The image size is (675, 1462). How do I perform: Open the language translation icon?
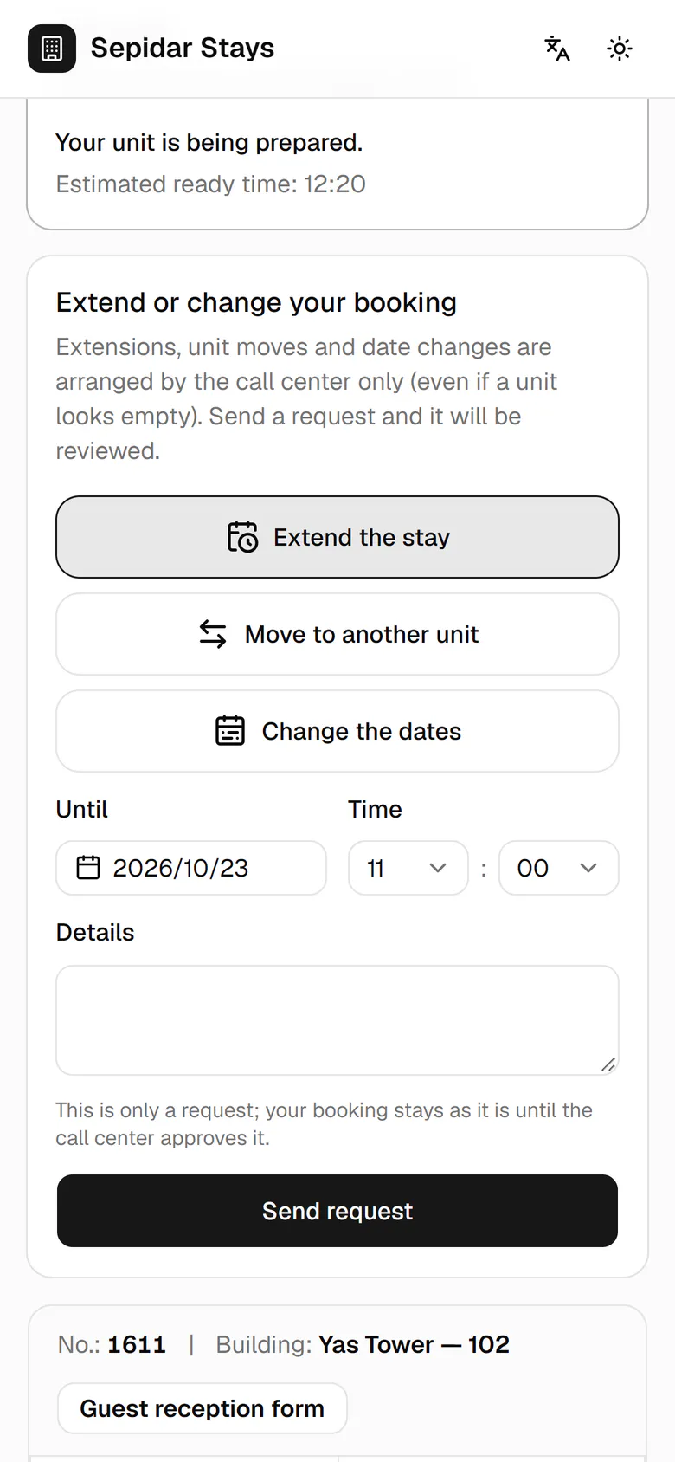557,49
